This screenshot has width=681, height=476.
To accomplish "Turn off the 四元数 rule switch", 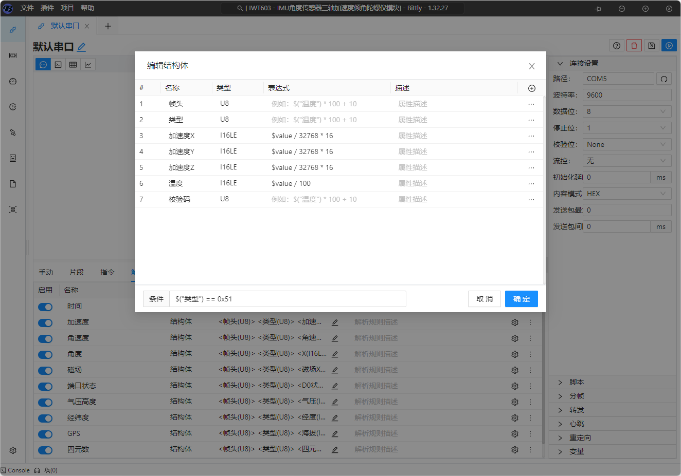I will [x=45, y=450].
